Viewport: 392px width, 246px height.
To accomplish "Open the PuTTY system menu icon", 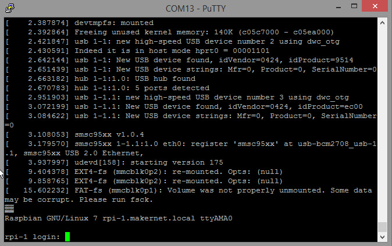I will click(x=9, y=8).
